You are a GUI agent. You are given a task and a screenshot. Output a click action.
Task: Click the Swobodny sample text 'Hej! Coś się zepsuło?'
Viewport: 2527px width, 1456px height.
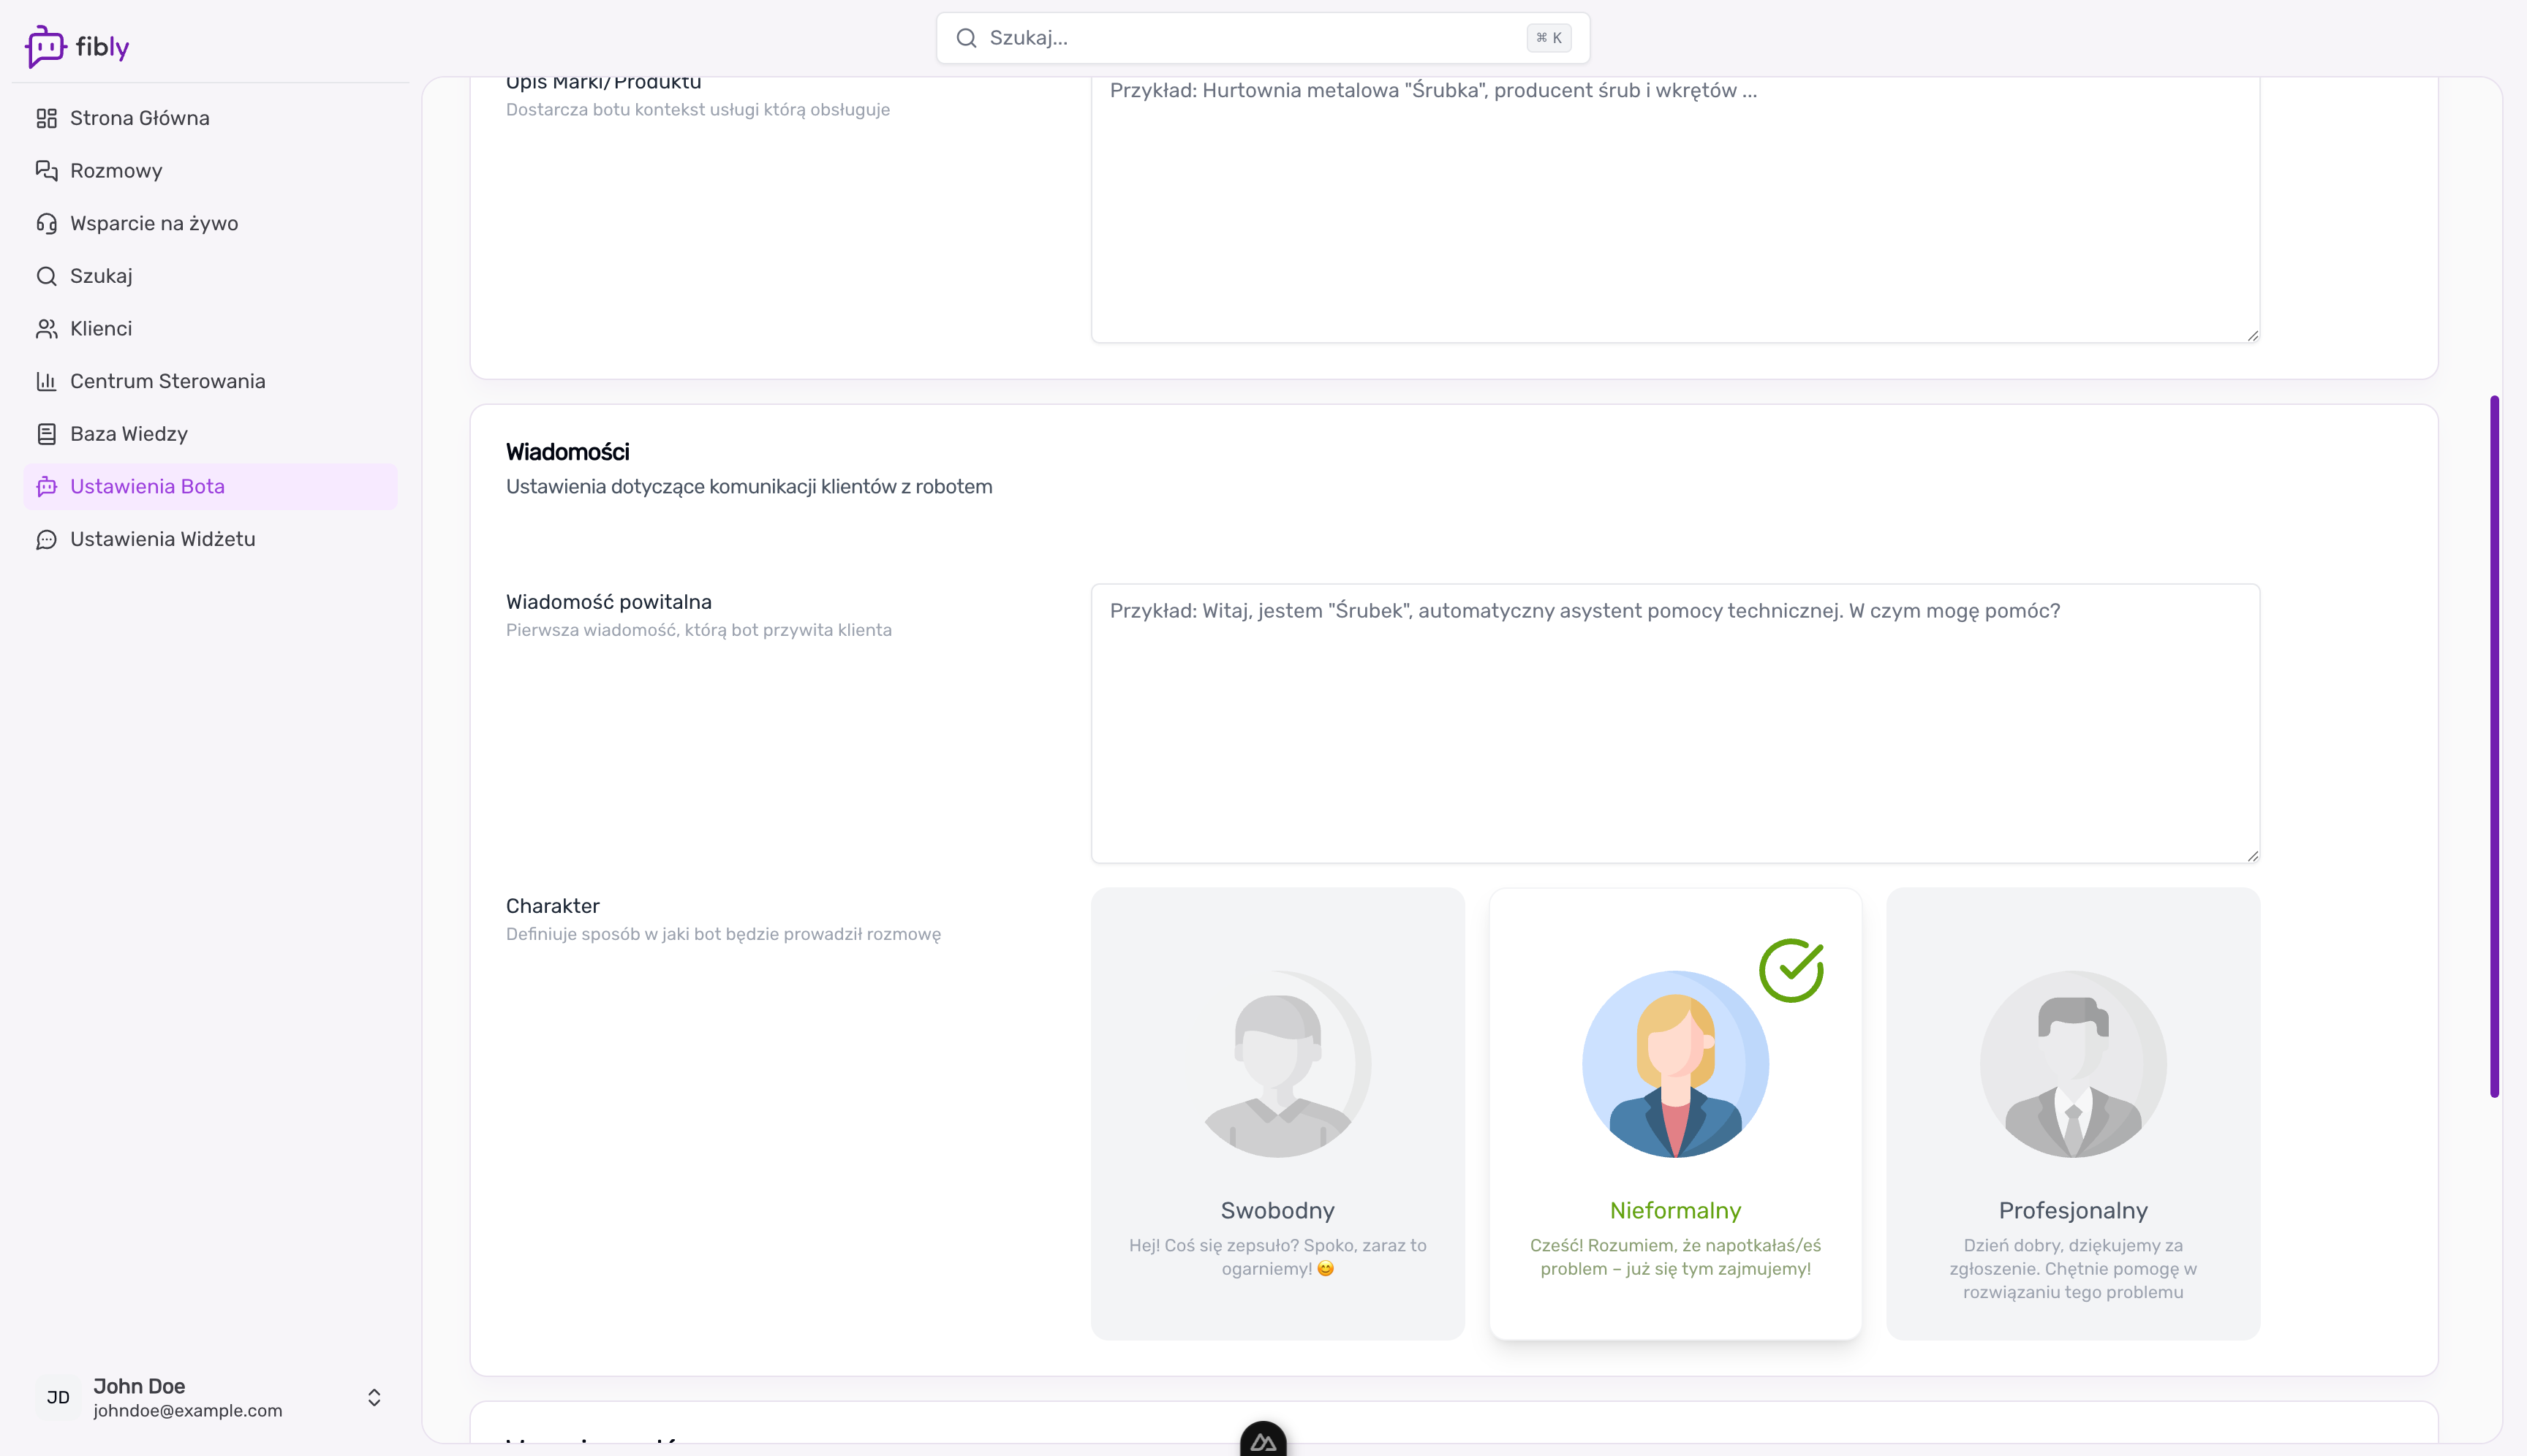(x=1277, y=1257)
